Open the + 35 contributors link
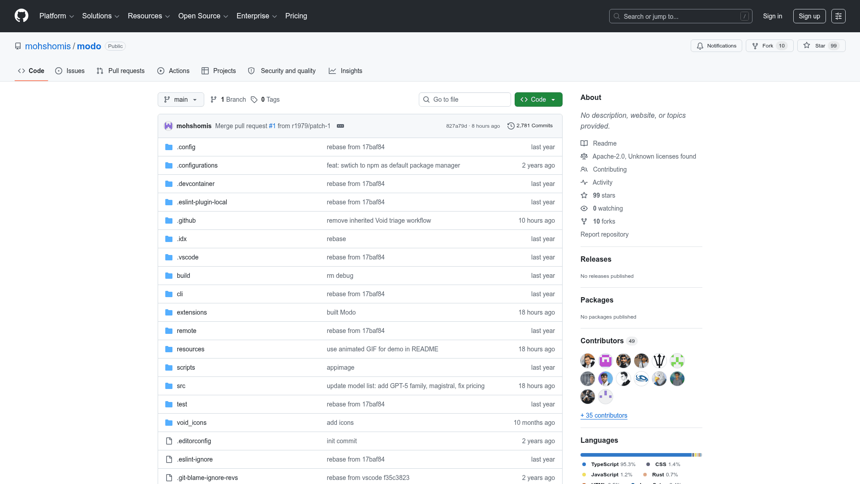Viewport: 860px width, 484px height. [x=603, y=415]
